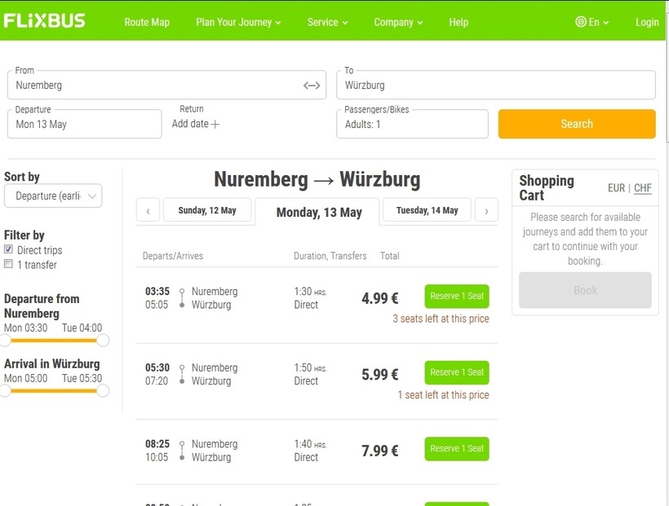
Task: Open Route Map page
Action: [x=147, y=22]
